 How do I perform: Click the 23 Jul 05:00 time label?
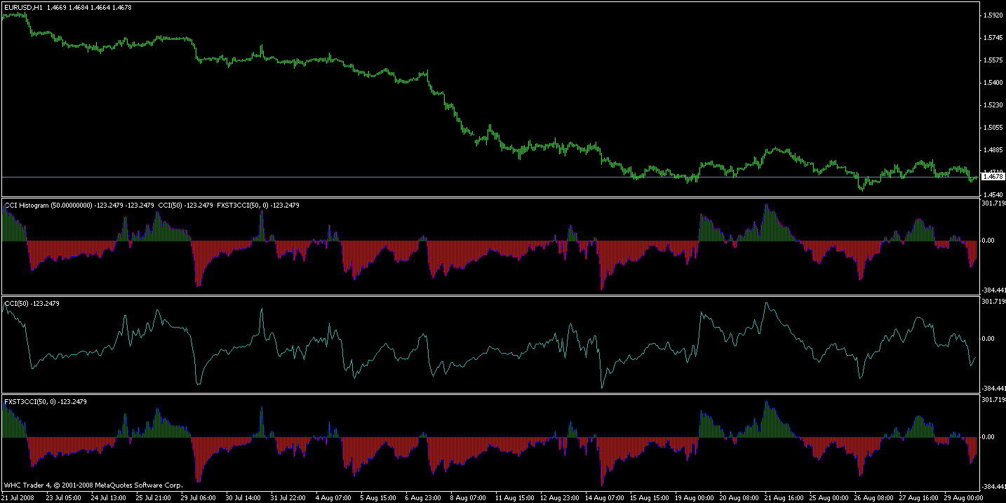point(64,497)
